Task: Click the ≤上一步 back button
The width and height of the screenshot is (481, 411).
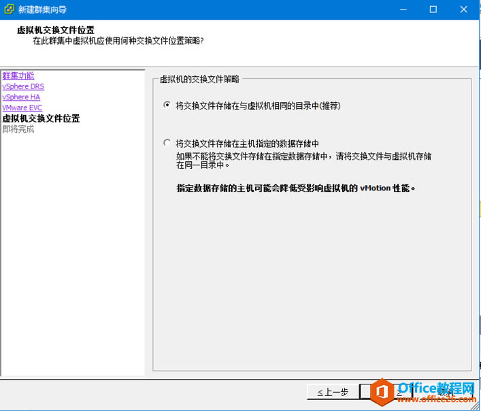Action: coord(333,392)
